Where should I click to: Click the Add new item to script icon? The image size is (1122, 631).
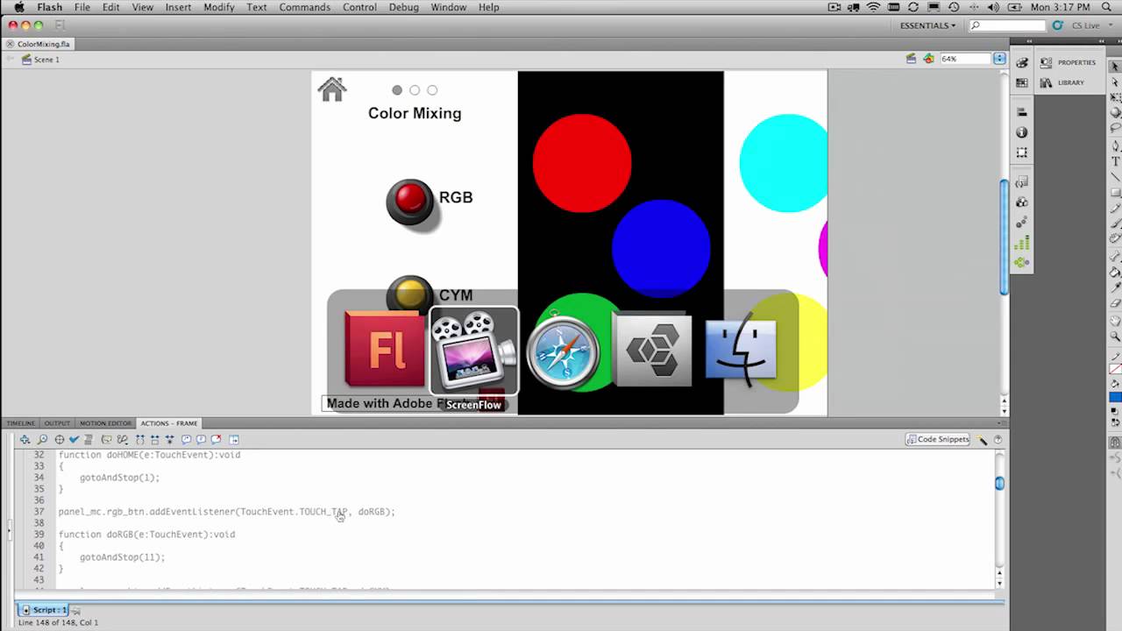tap(25, 439)
